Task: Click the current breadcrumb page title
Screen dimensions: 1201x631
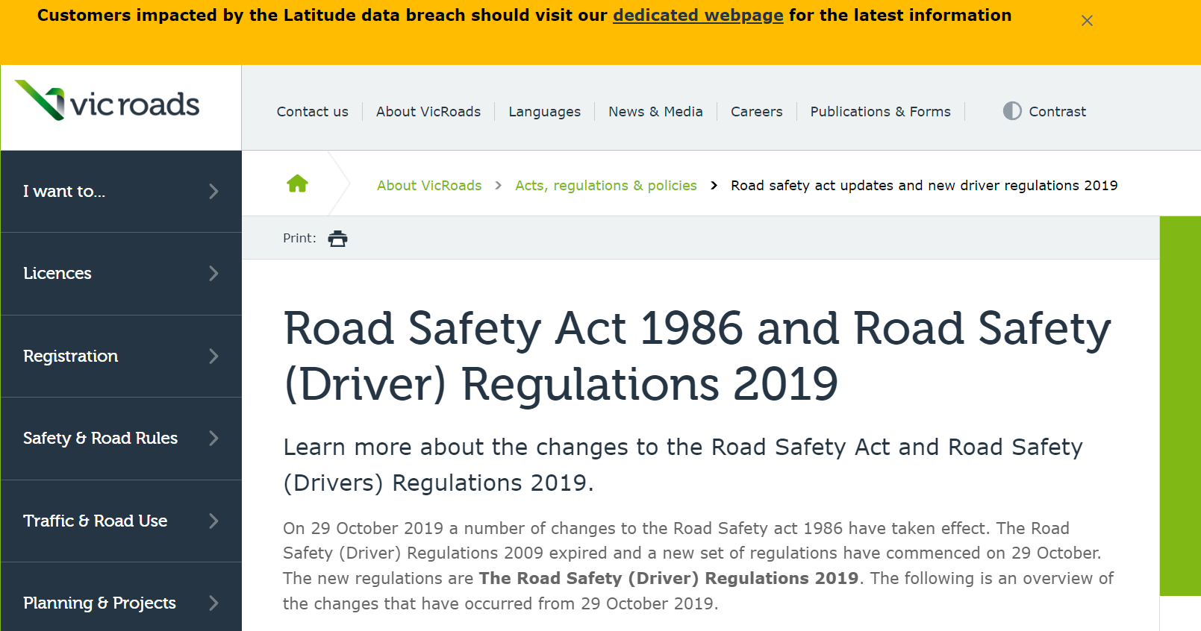Action: (x=924, y=185)
